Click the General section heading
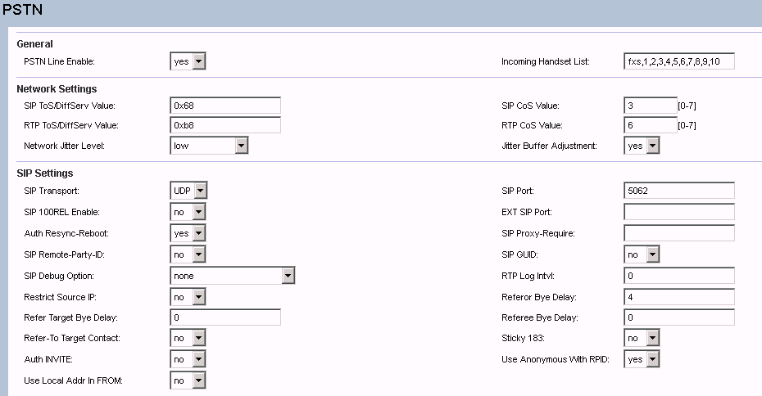This screenshot has height=396, width=762. (35, 43)
